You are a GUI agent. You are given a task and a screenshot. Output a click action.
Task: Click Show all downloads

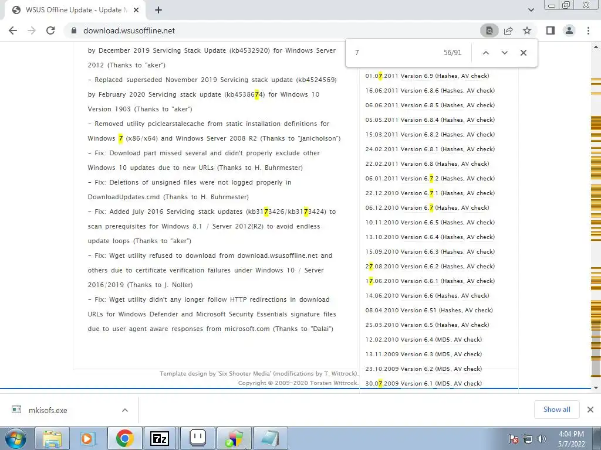pyautogui.click(x=556, y=410)
